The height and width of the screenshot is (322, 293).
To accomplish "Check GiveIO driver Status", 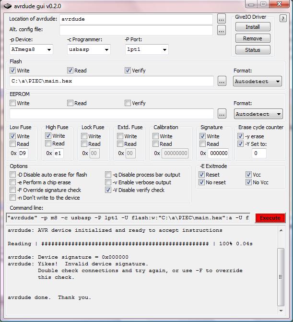I will (253, 50).
